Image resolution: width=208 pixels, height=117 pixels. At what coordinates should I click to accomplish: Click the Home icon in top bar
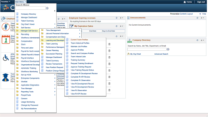(185, 2)
